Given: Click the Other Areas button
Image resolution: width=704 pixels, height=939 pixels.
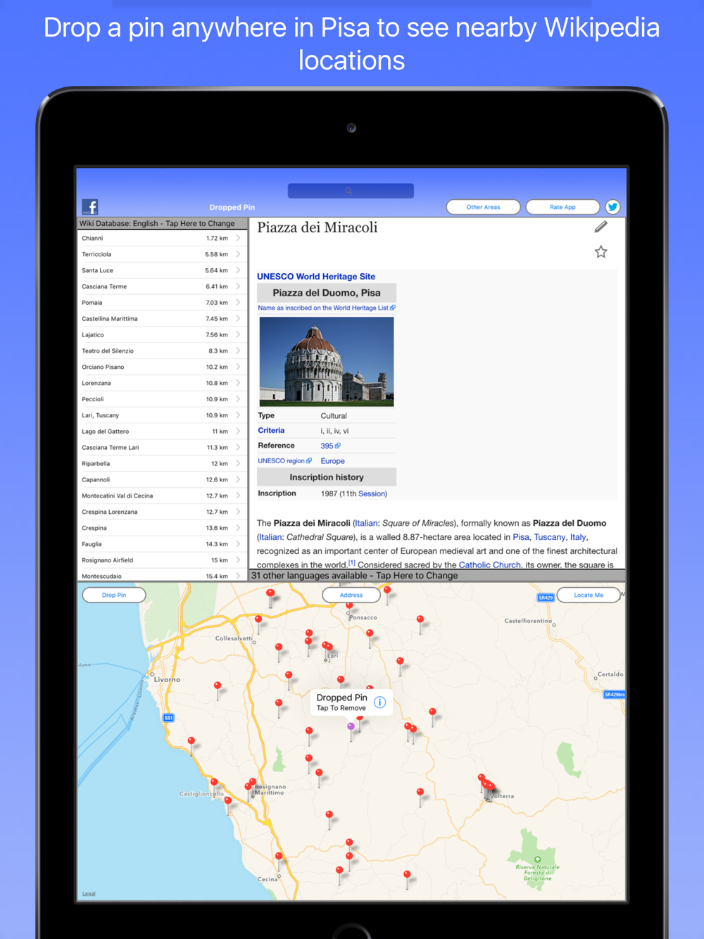Looking at the screenshot, I should 483,207.
